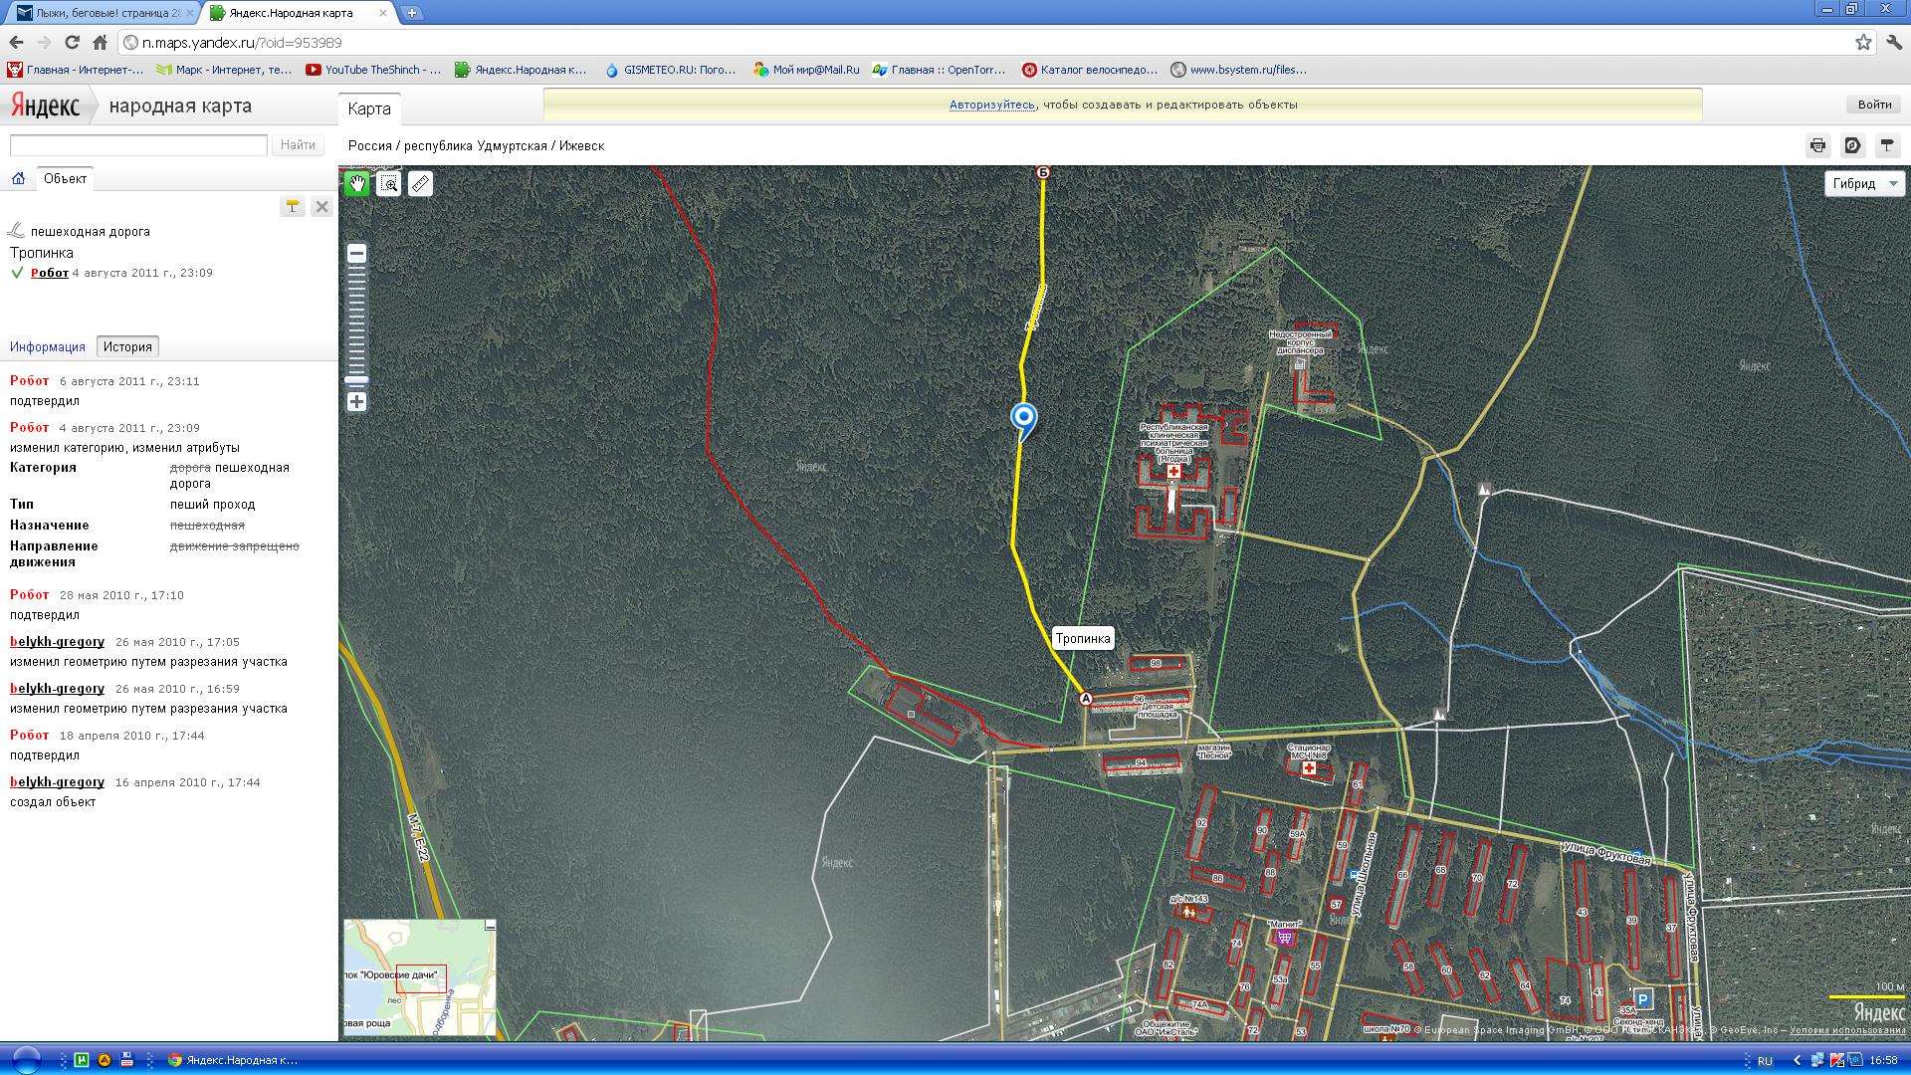Zoom out with the minus button

(x=356, y=253)
